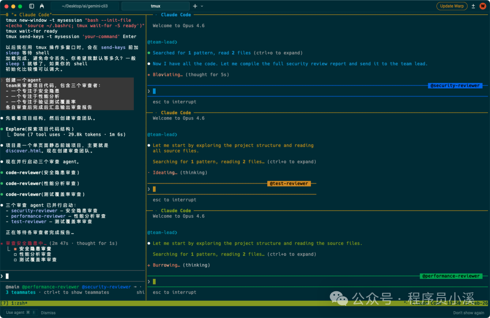Click '3 teammates' status text

(x=20, y=293)
